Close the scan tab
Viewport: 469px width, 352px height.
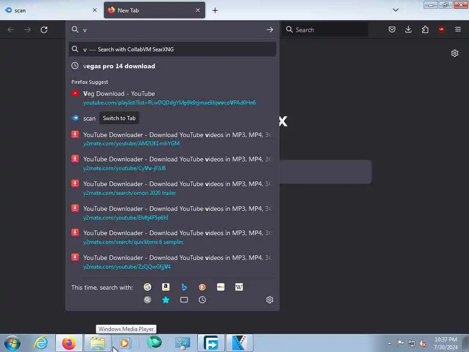pos(95,10)
